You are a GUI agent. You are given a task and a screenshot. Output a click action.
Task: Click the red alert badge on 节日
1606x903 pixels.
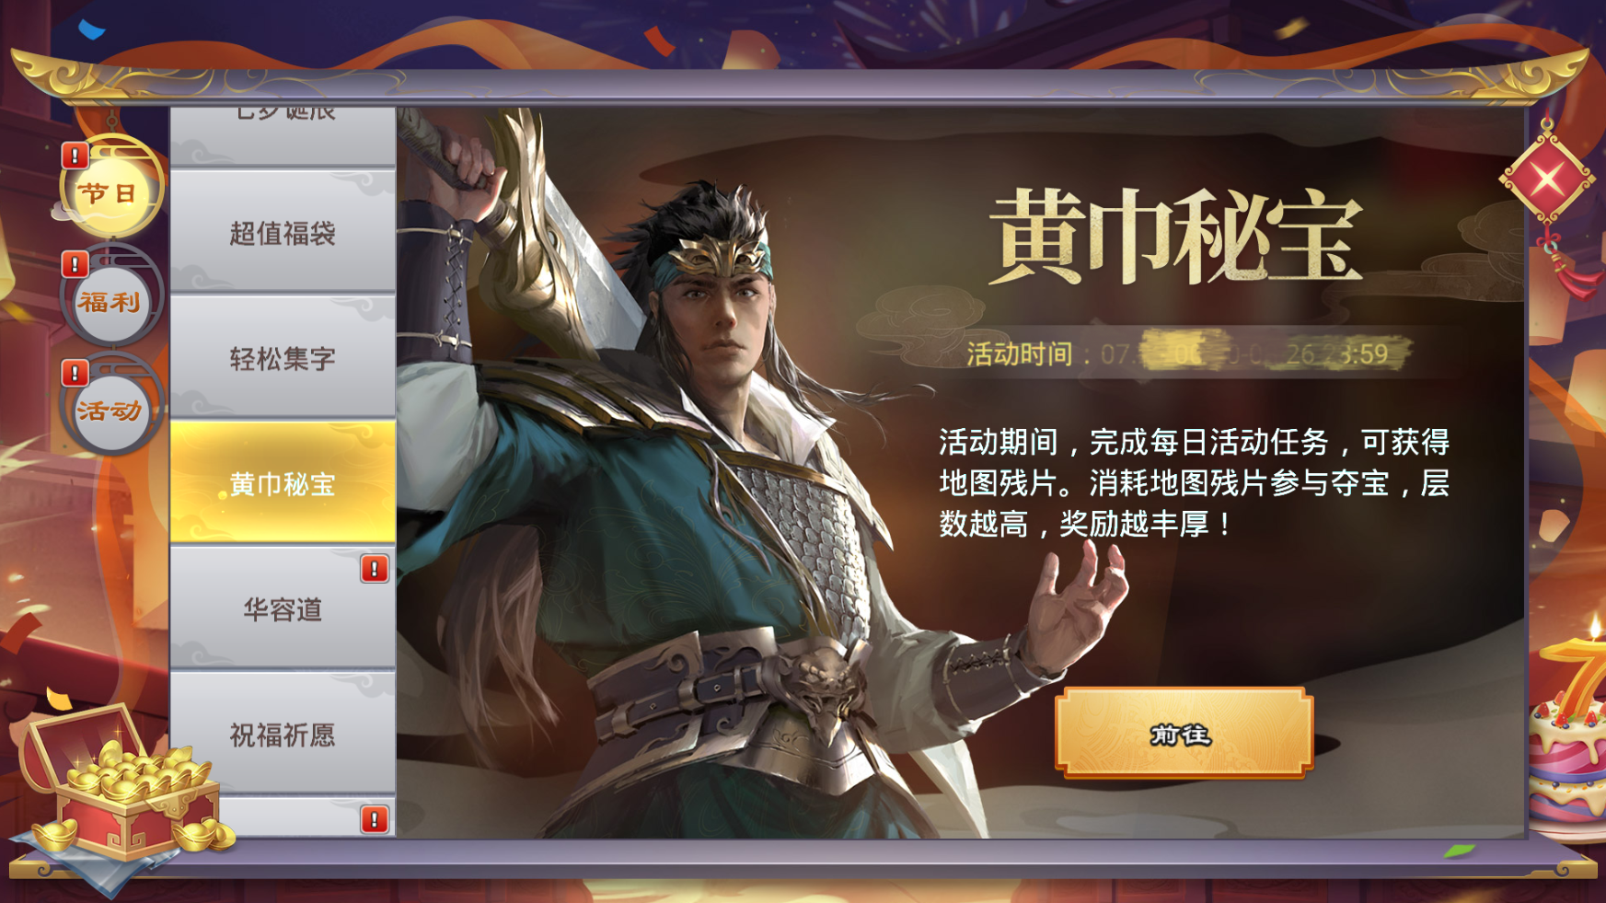75,155
